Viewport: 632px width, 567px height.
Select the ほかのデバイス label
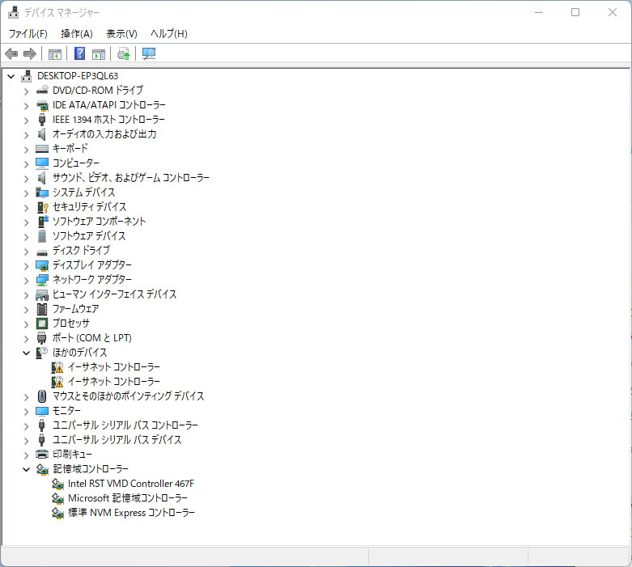(80, 353)
